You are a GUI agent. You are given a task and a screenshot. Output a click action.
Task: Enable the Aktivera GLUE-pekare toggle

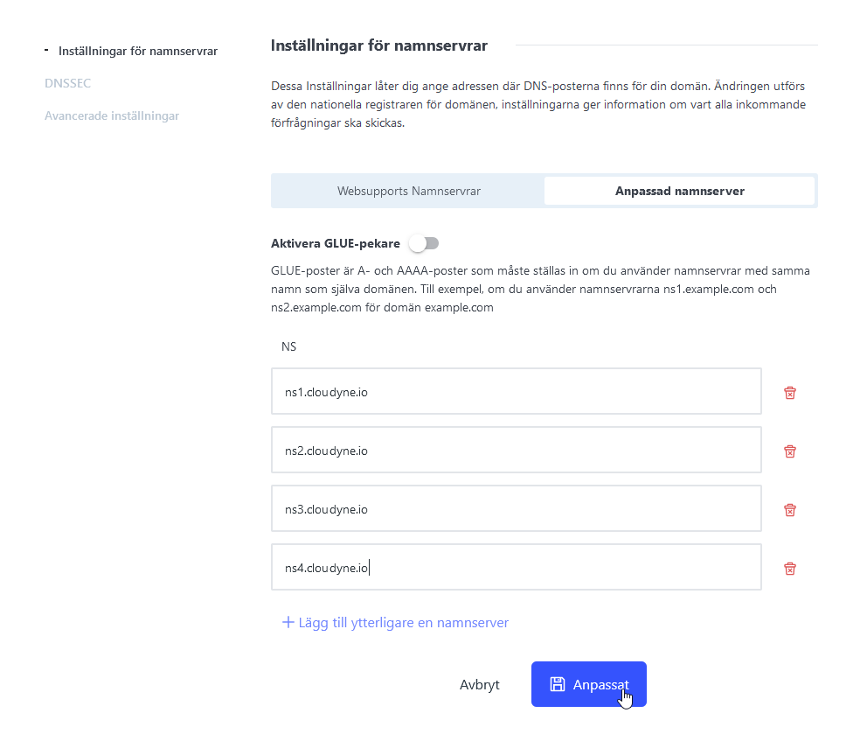point(424,243)
